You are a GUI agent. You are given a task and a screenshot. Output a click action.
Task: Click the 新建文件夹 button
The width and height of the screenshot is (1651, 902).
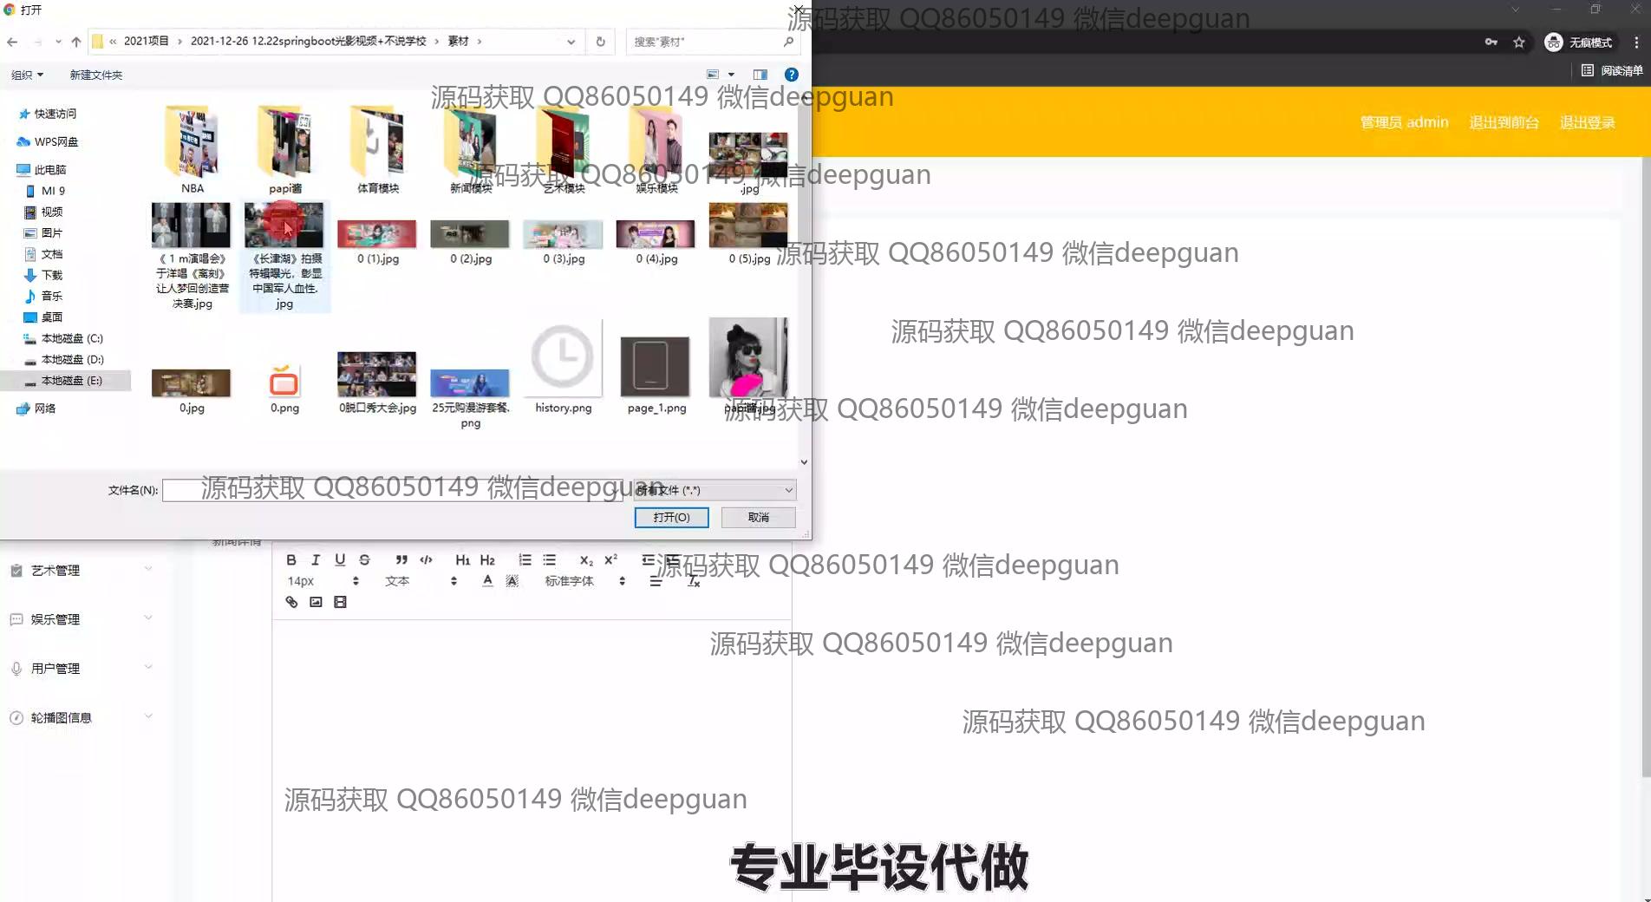coord(96,75)
